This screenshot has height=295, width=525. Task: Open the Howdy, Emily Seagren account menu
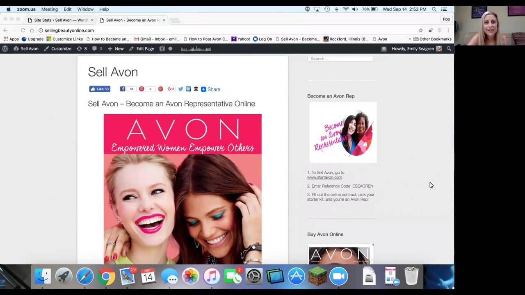click(x=416, y=49)
